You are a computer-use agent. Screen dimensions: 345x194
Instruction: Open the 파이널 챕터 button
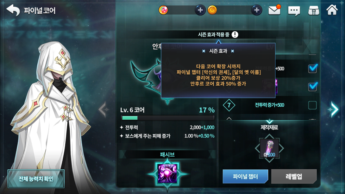(245, 176)
